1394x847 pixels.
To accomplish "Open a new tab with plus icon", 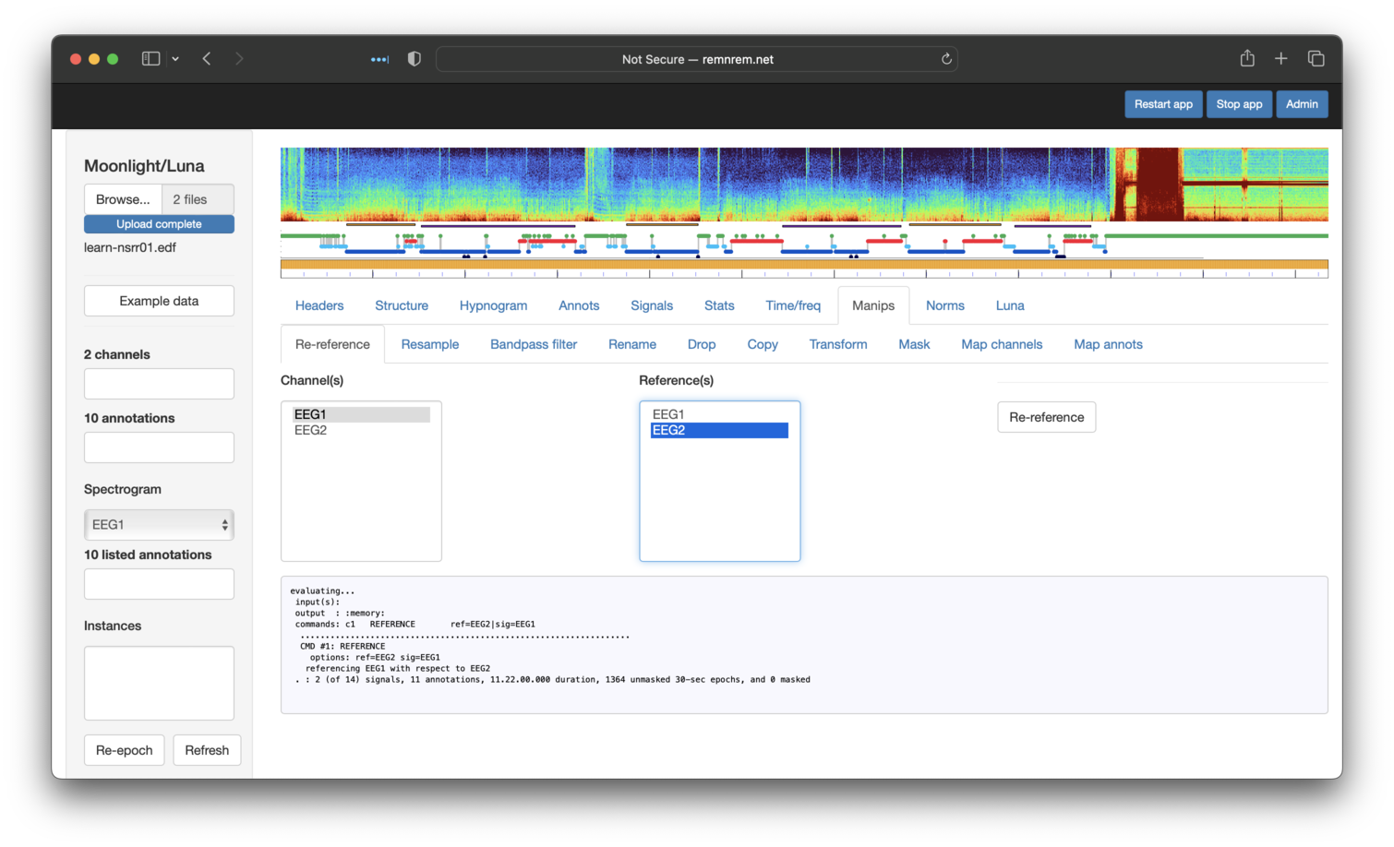I will (x=1280, y=59).
